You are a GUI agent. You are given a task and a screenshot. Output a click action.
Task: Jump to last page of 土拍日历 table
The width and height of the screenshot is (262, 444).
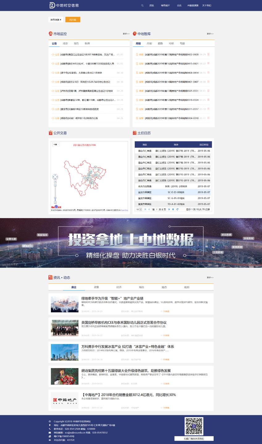173,210
